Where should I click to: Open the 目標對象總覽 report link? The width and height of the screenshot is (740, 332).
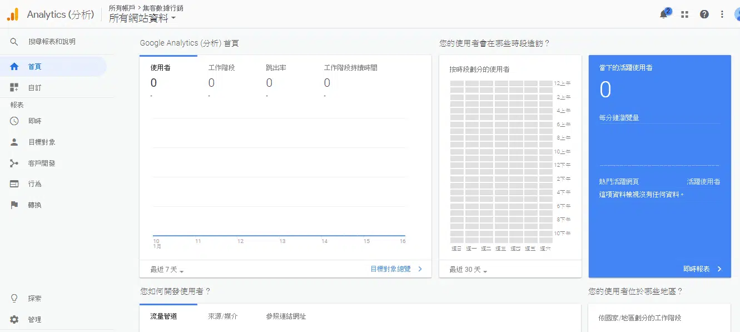click(396, 269)
